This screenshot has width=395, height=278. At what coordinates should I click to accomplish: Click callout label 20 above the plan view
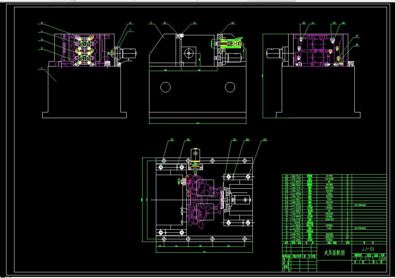[188, 140]
